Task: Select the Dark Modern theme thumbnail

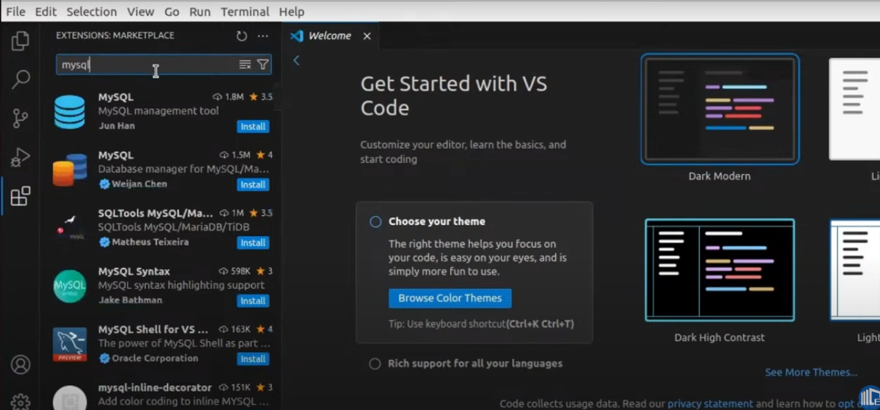Action: click(720, 109)
